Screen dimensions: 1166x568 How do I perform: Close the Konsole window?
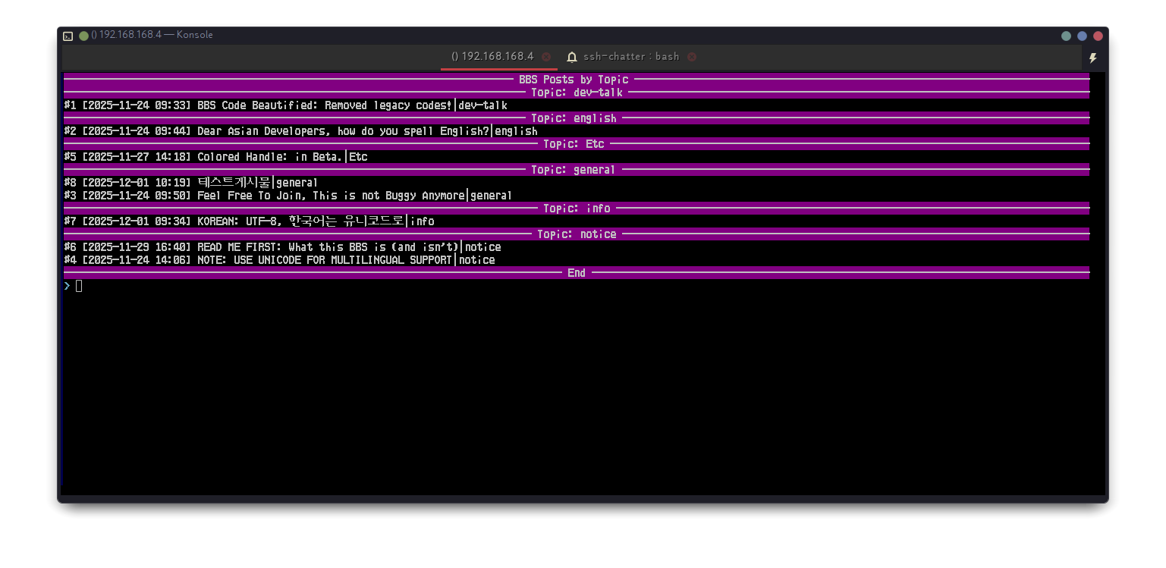[1098, 36]
